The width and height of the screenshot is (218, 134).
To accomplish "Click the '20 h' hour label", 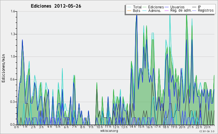I will click(182, 127).
